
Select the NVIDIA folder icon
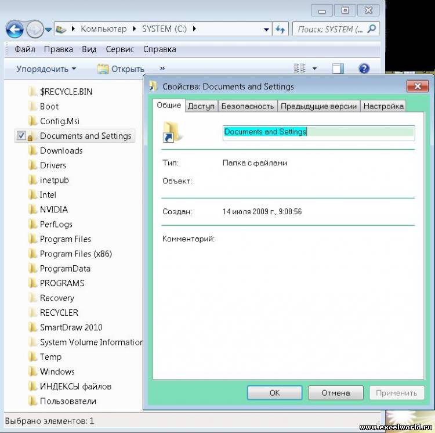32,210
